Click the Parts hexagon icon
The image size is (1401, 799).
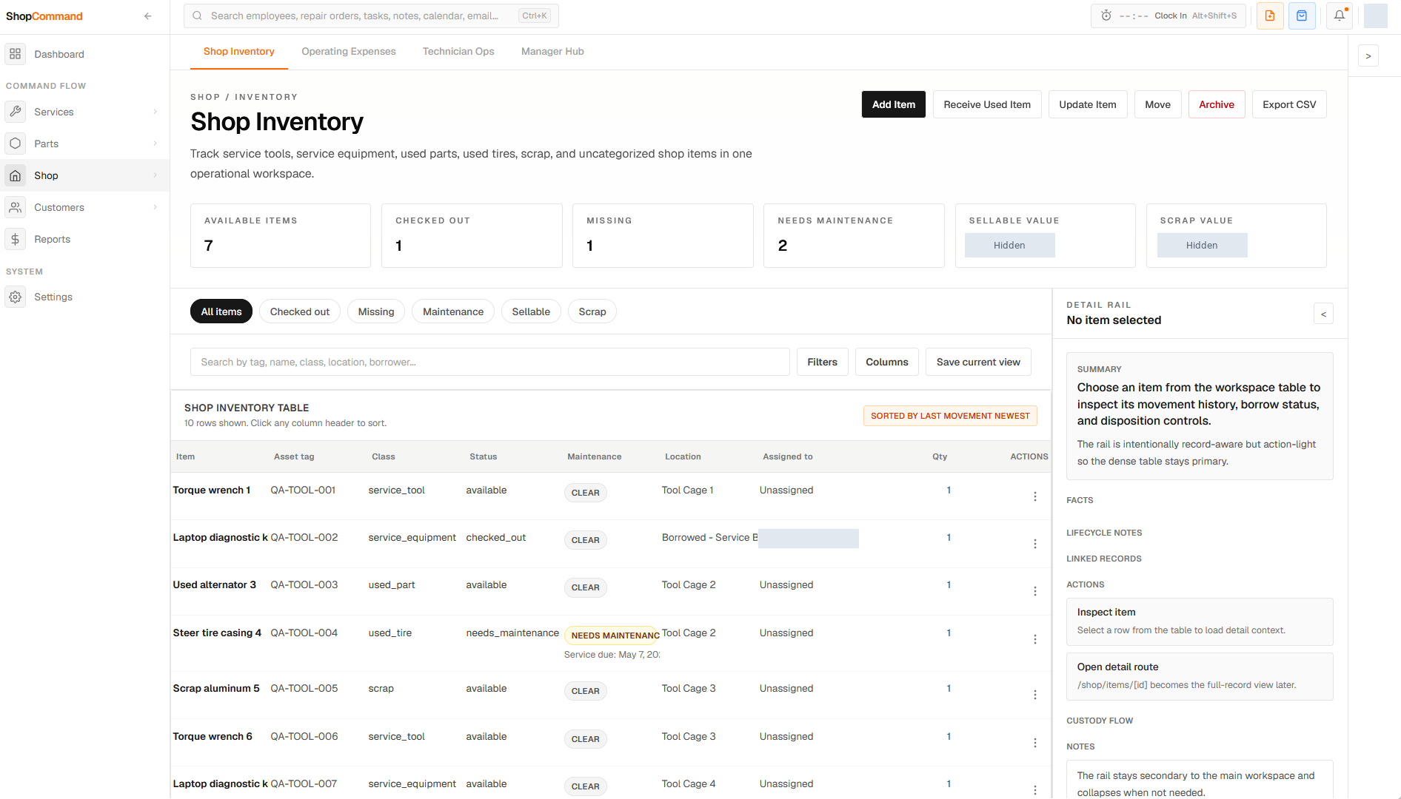click(15, 144)
